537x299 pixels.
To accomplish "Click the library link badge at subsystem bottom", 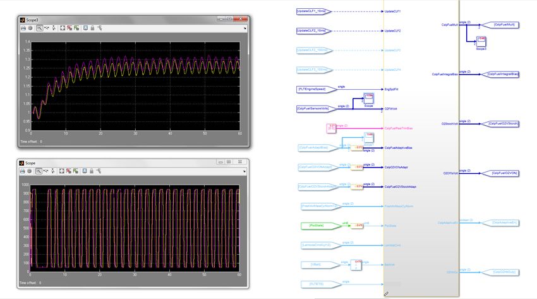I will (x=386, y=294).
